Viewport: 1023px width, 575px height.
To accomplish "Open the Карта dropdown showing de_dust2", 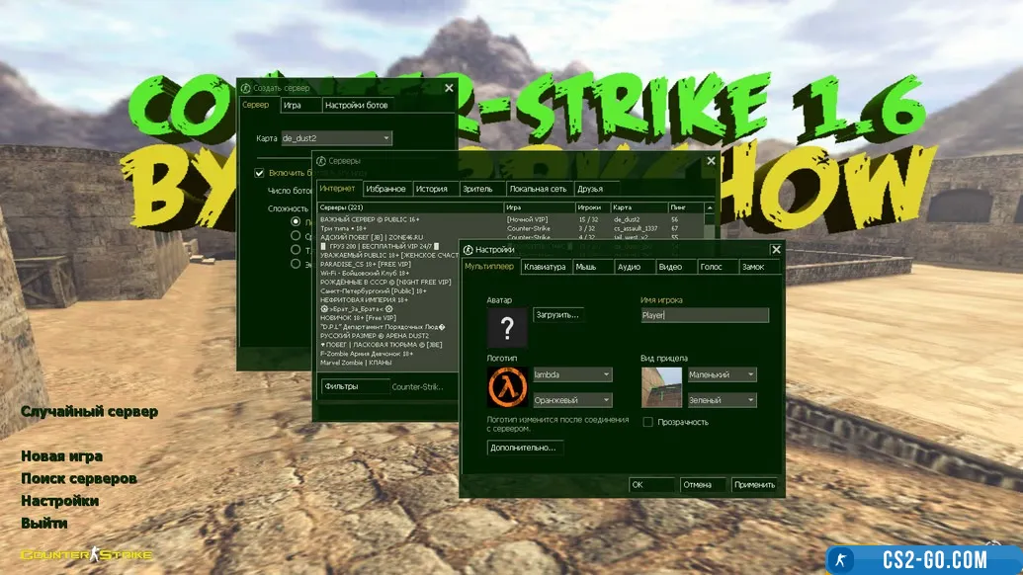I will coord(336,138).
